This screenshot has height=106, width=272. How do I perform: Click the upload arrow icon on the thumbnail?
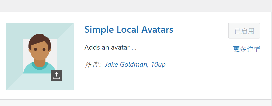point(56,75)
